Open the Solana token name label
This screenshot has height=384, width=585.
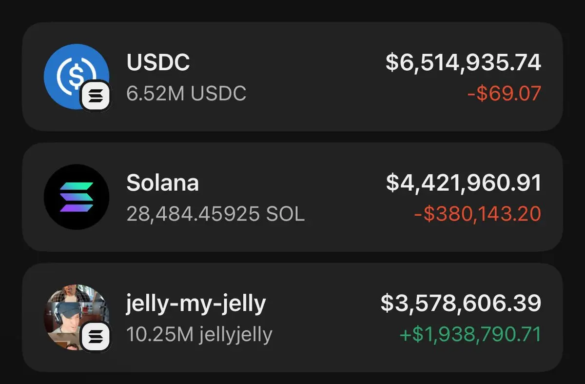(x=162, y=183)
